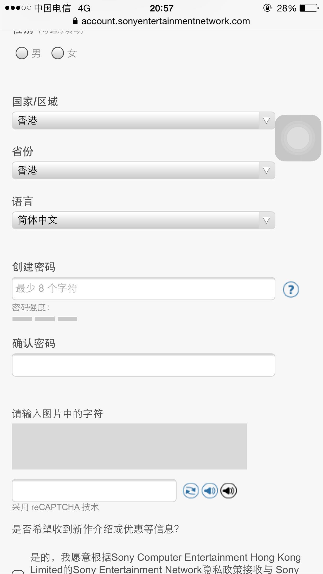Click the black speaker captcha icon
This screenshot has height=574, width=323.
tap(228, 490)
